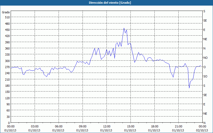Image resolution: width=213 pixels, height=133 pixels.
Task: Click the 450 tick label on the degree axis
Action: click(x=7, y=30)
